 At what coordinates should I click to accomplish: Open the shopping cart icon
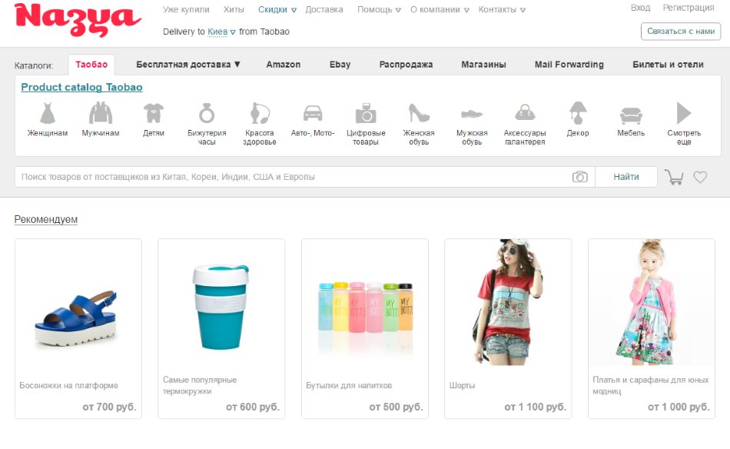(674, 177)
